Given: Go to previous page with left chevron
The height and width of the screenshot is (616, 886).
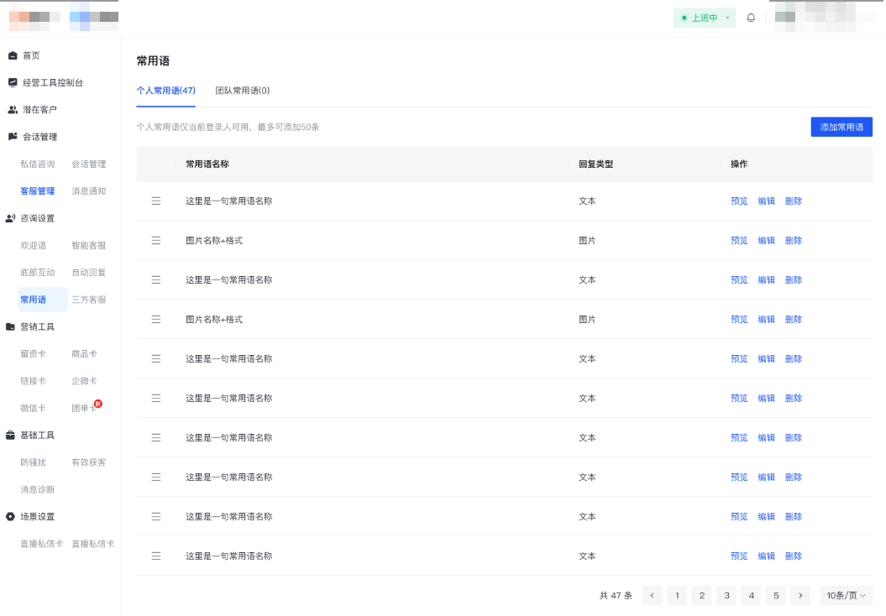Looking at the screenshot, I should point(652,596).
